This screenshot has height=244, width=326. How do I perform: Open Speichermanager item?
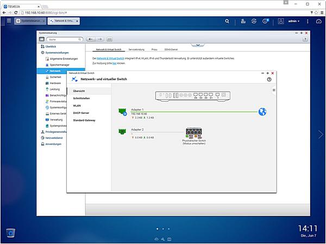click(58, 65)
